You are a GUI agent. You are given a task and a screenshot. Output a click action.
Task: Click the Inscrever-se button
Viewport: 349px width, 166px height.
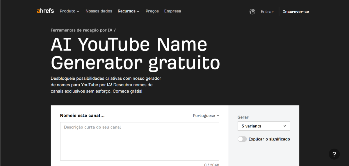pyautogui.click(x=296, y=12)
